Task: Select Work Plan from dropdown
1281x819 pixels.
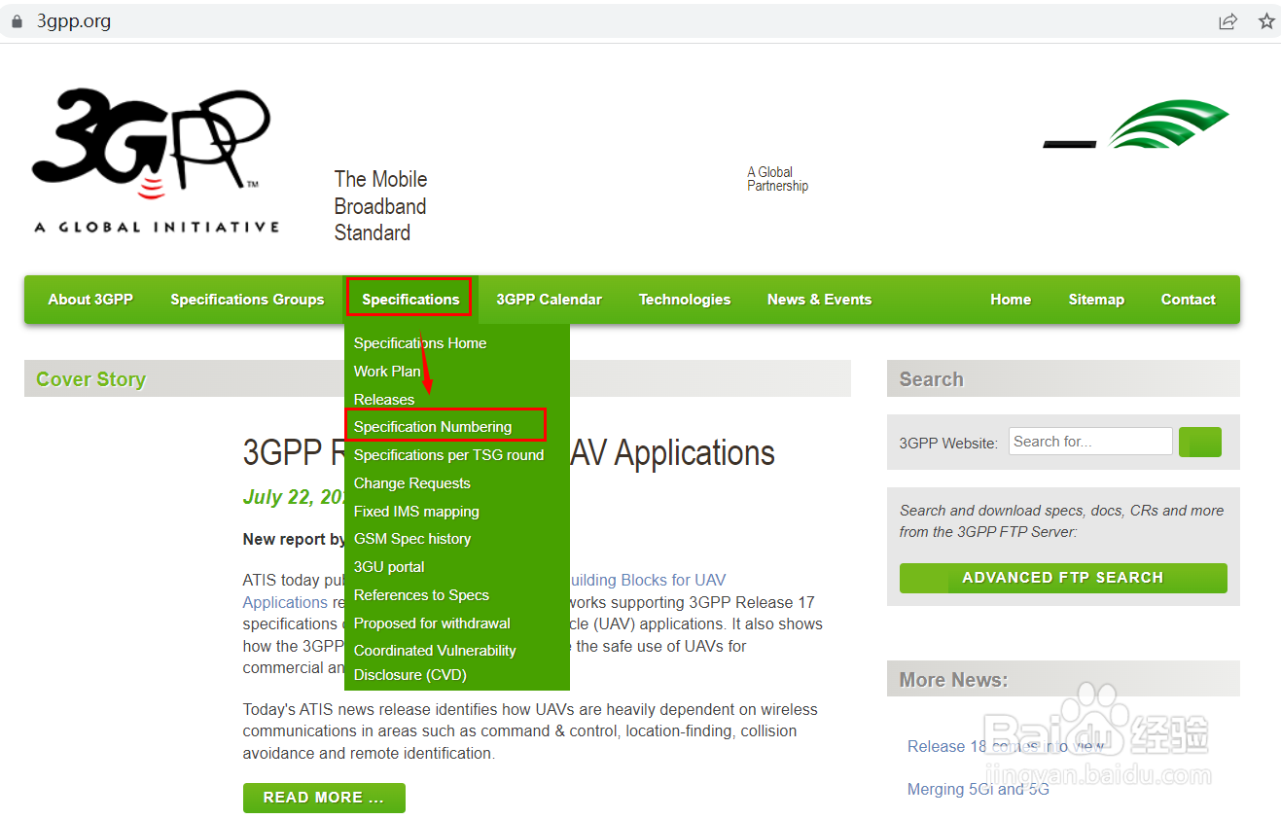Action: [387, 372]
